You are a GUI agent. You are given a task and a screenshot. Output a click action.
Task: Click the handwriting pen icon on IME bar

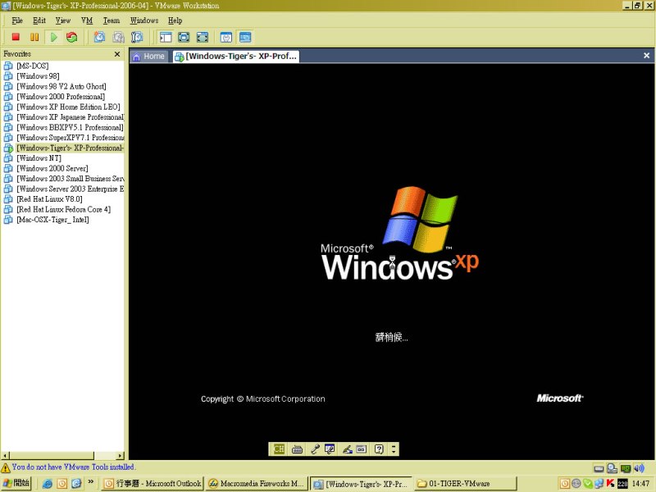coord(347,449)
